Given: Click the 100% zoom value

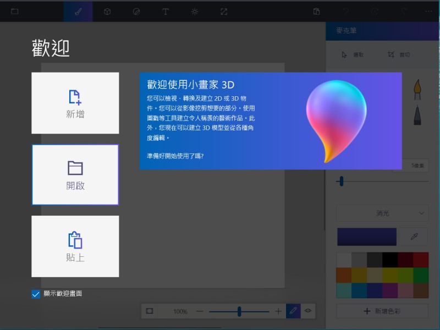Looking at the screenshot, I should (180, 311).
